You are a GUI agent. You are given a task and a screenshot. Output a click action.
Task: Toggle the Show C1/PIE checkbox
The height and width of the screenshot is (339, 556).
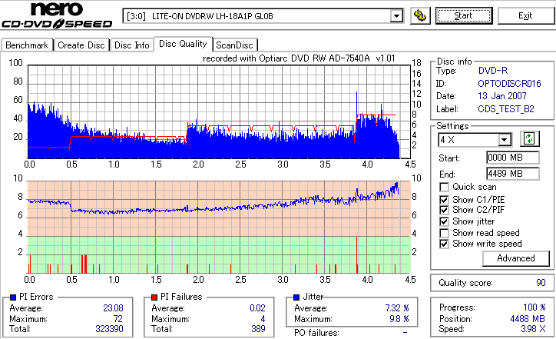(444, 200)
